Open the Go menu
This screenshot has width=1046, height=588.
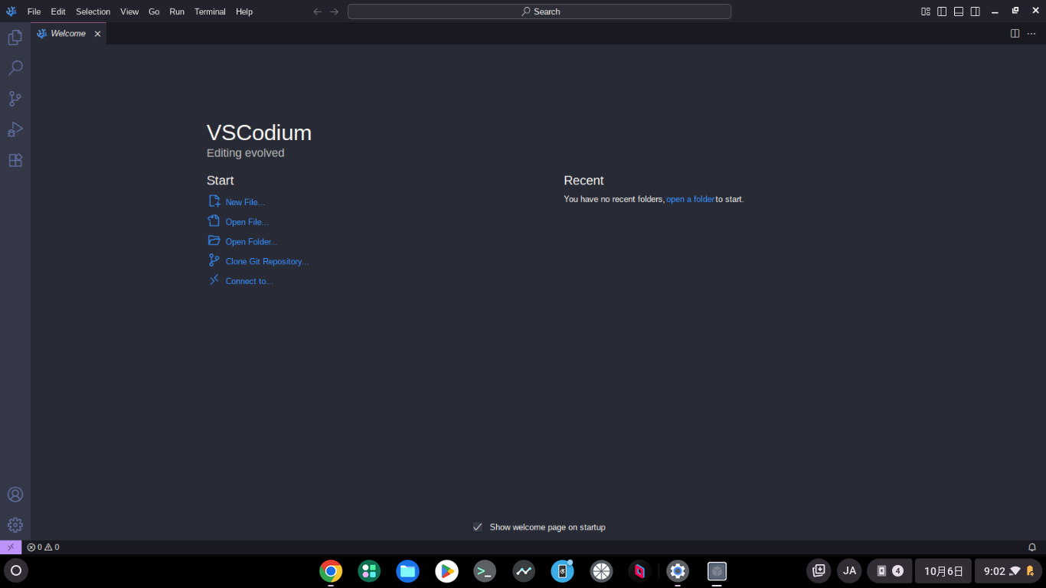click(154, 11)
